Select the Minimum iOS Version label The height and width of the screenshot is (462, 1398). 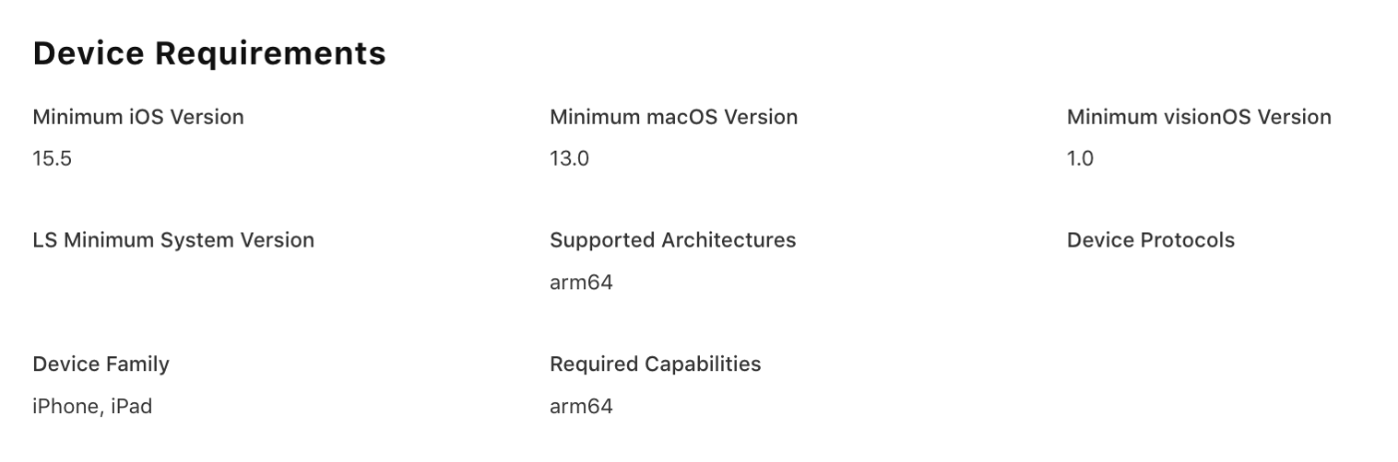click(x=138, y=117)
